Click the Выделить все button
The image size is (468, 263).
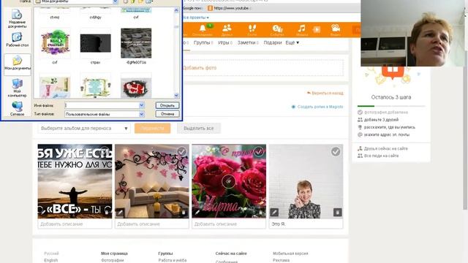click(x=199, y=129)
